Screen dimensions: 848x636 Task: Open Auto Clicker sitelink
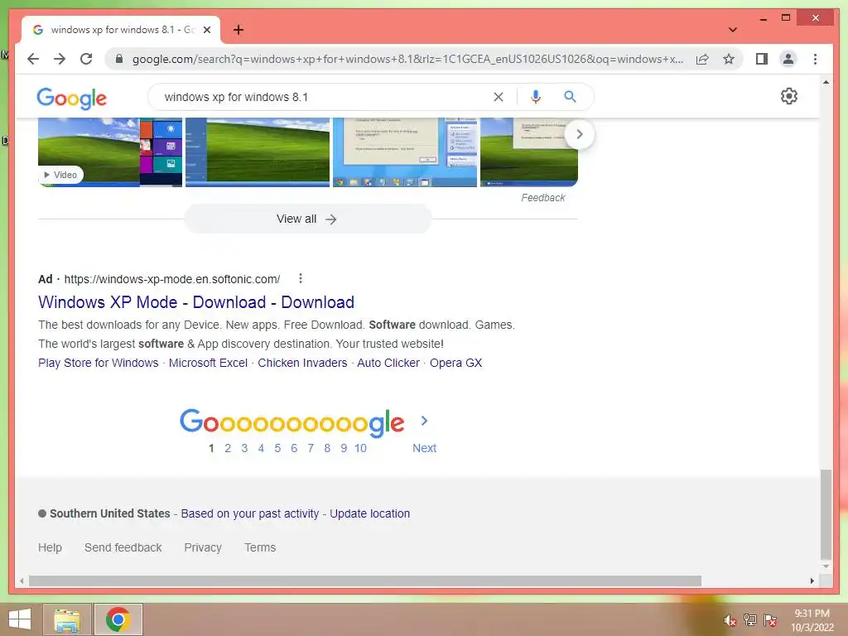pos(388,363)
